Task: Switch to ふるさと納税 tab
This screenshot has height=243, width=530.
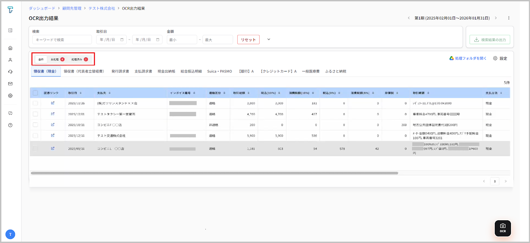Action: tap(335, 71)
